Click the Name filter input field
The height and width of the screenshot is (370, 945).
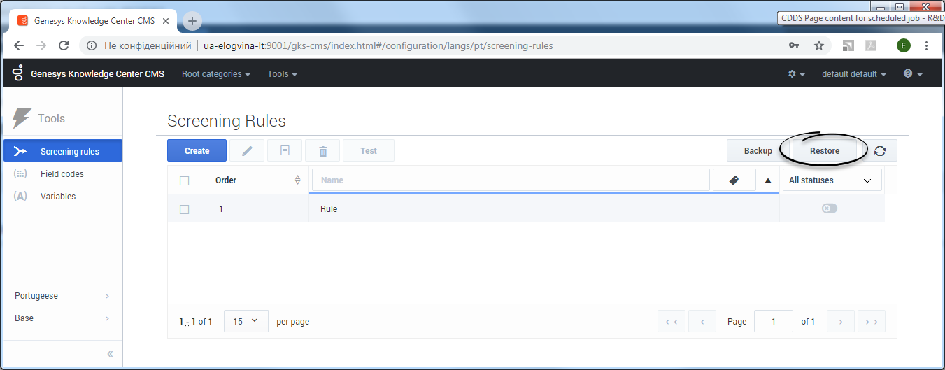pos(511,180)
